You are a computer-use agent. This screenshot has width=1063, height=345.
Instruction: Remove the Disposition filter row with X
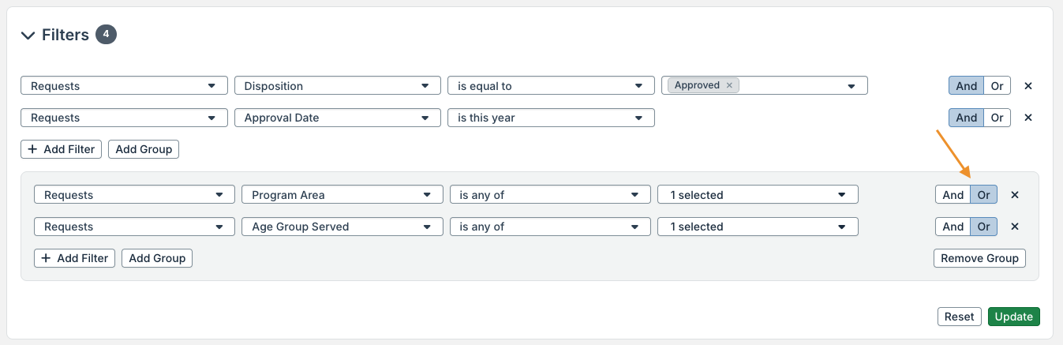click(x=1028, y=86)
